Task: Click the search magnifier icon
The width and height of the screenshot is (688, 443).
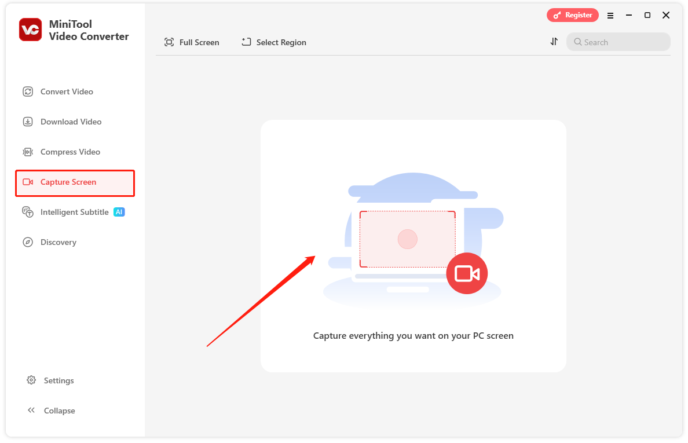Action: (x=577, y=42)
